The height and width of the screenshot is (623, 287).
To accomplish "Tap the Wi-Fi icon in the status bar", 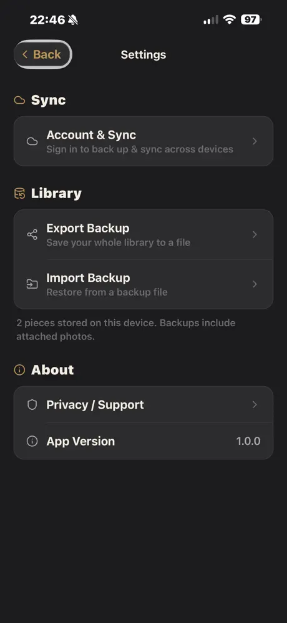I will 230,19.
